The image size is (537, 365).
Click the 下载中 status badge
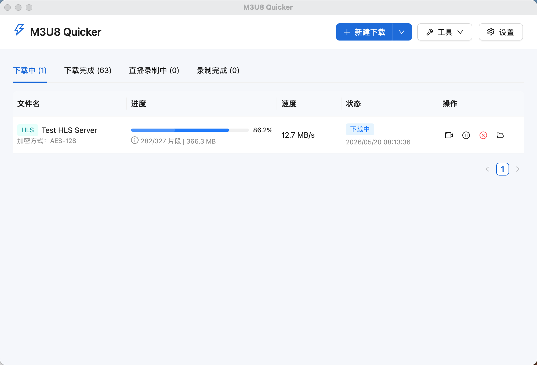360,129
